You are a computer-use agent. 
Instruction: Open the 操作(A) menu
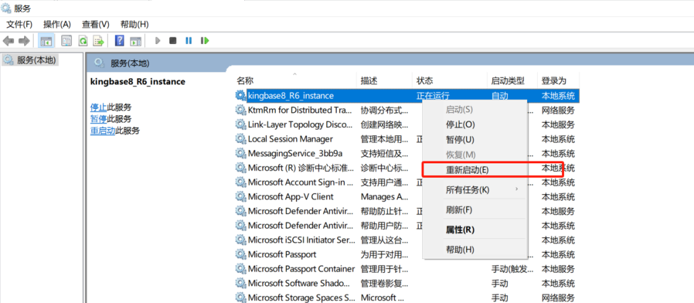pyautogui.click(x=57, y=24)
